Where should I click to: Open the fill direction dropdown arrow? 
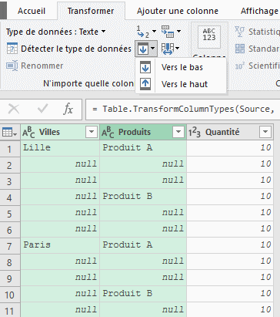click(153, 49)
